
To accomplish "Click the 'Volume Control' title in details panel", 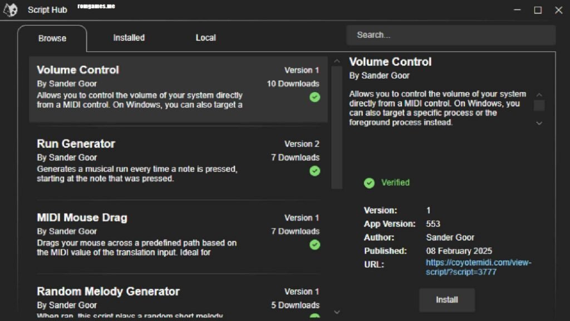I will point(390,62).
